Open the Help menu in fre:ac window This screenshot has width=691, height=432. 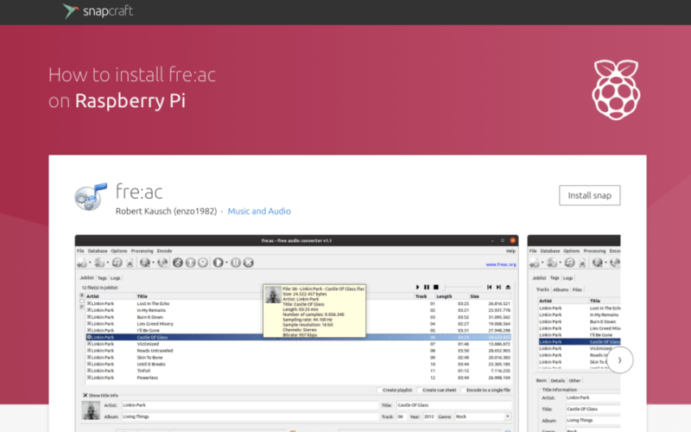tap(510, 251)
